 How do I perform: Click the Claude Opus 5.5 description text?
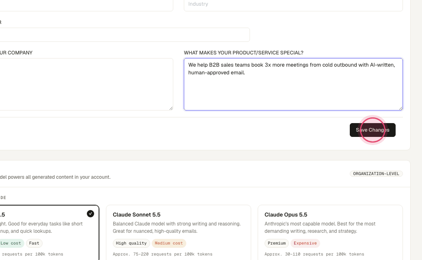point(320,227)
